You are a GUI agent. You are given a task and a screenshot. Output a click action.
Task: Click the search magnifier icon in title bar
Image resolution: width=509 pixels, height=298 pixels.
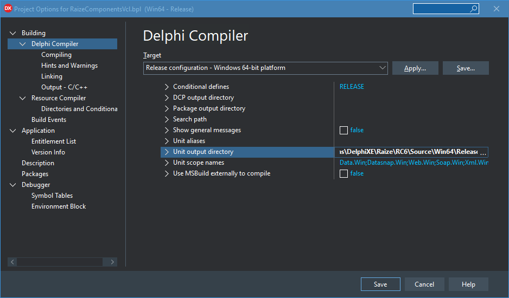coord(473,9)
